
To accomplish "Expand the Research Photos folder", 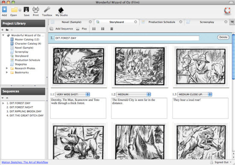I will coord(7,68).
